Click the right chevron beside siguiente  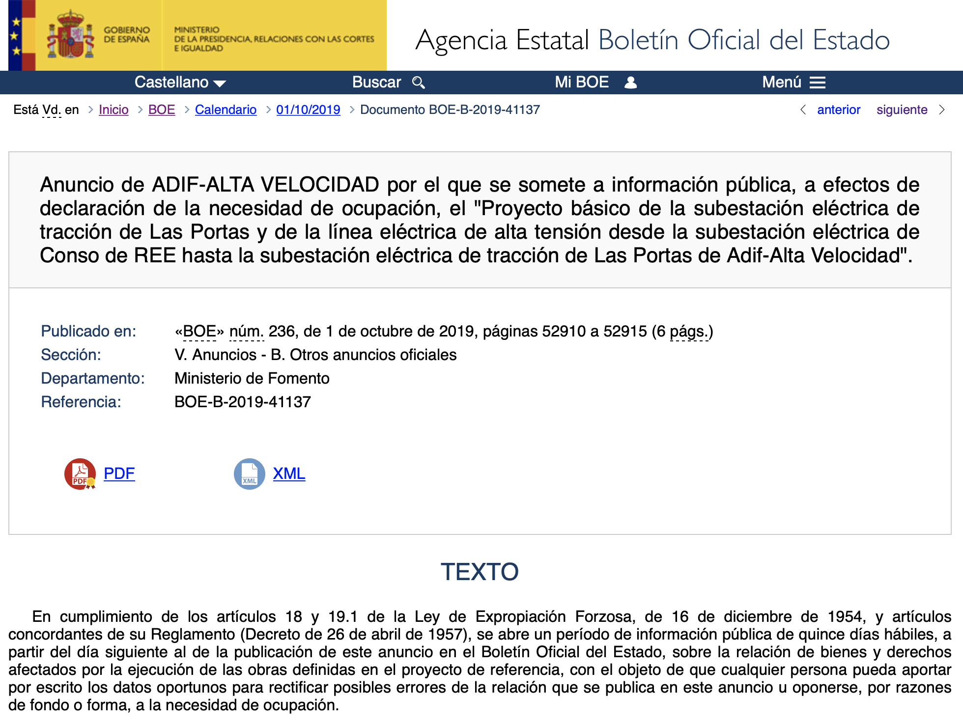coord(942,110)
